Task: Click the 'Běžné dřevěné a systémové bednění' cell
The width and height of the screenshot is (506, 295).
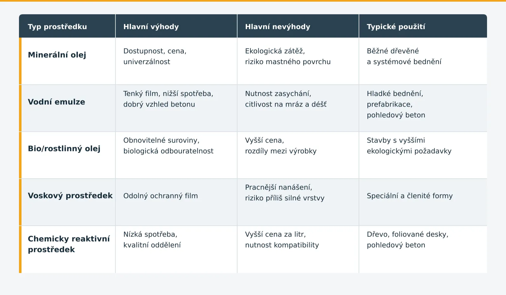Action: point(423,61)
